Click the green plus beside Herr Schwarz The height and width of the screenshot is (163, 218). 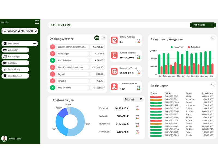pyautogui.click(x=52, y=61)
